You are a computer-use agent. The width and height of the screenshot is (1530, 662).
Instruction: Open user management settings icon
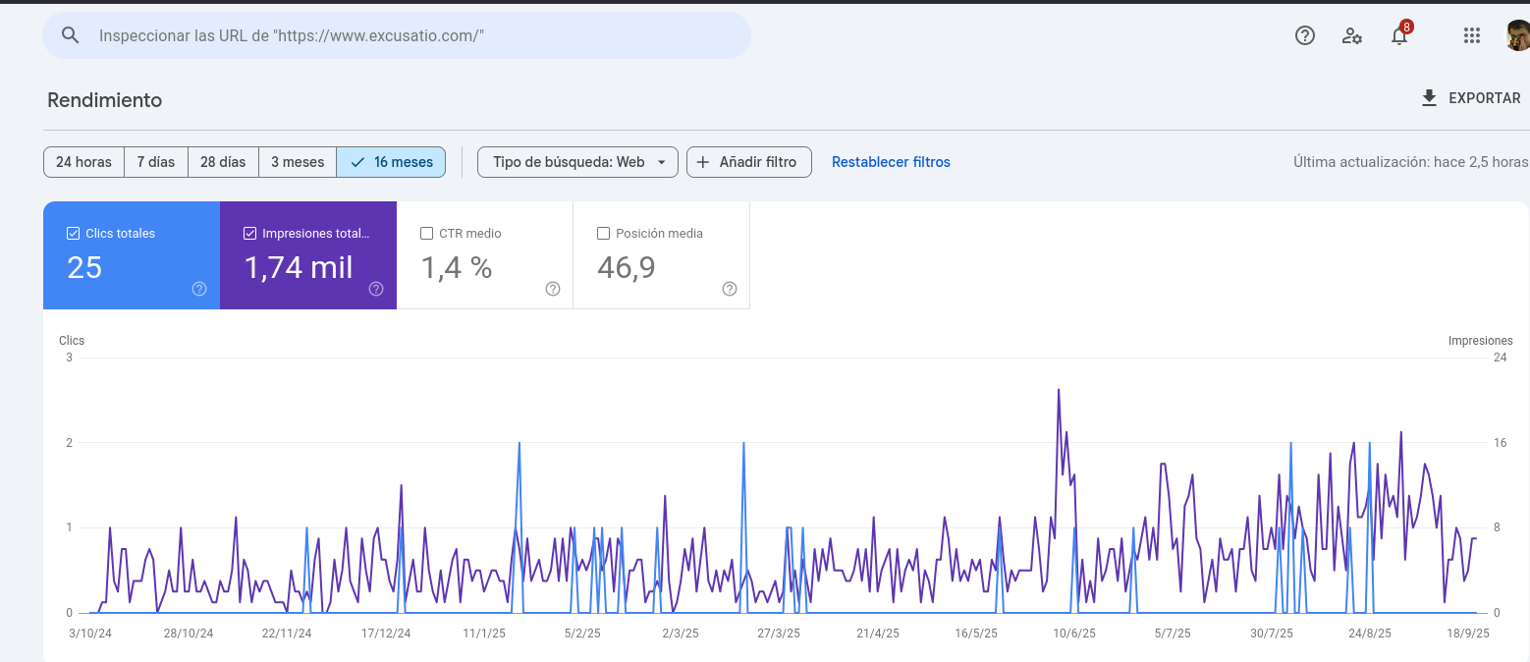1352,35
